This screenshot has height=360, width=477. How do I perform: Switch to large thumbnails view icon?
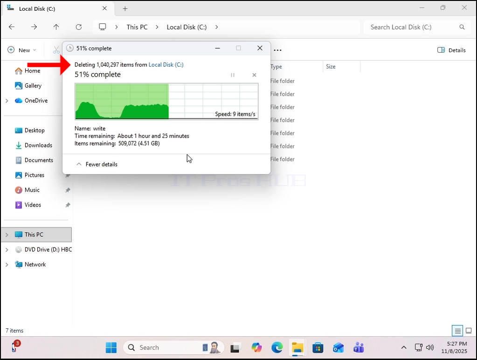pos(469,331)
